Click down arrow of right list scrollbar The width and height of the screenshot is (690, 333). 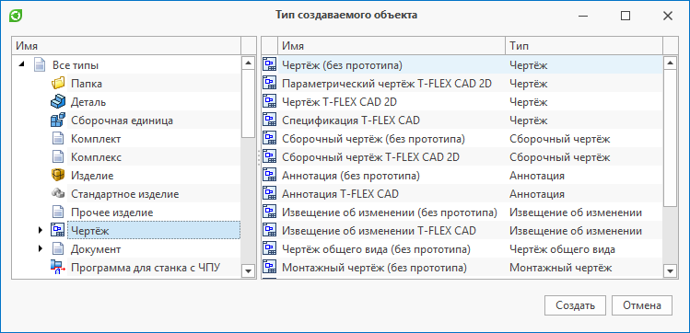671,271
